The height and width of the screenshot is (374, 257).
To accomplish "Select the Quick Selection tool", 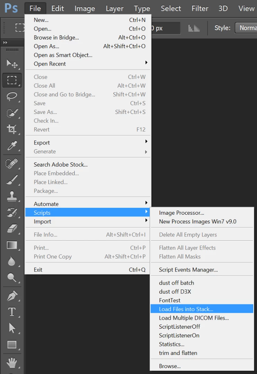I will pos(12,113).
